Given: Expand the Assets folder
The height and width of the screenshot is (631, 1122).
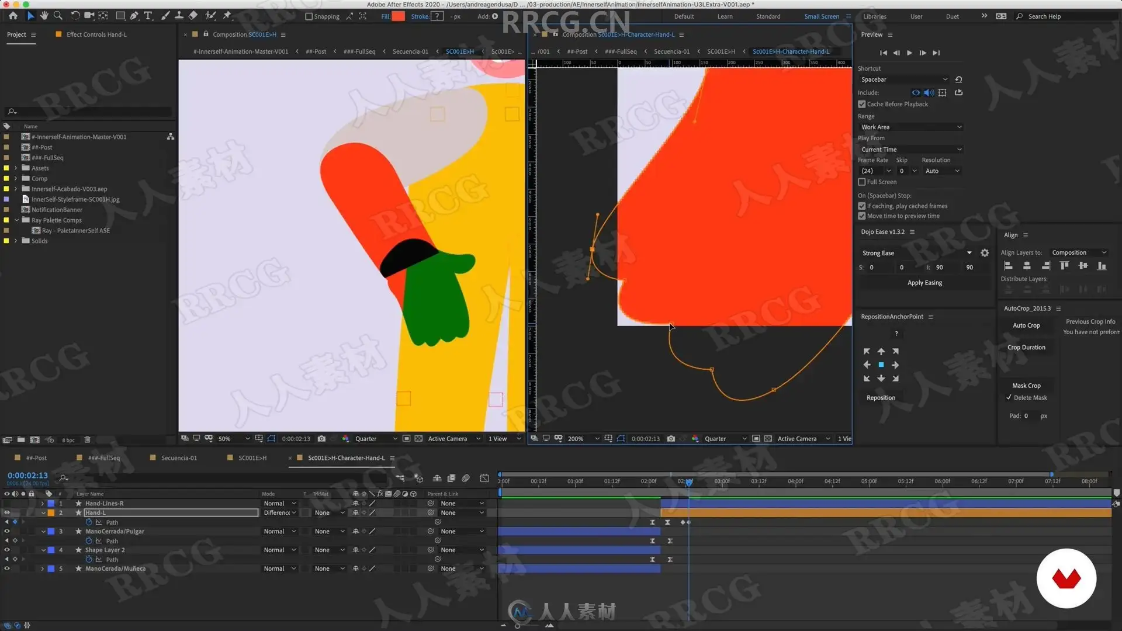Looking at the screenshot, I should 16,168.
